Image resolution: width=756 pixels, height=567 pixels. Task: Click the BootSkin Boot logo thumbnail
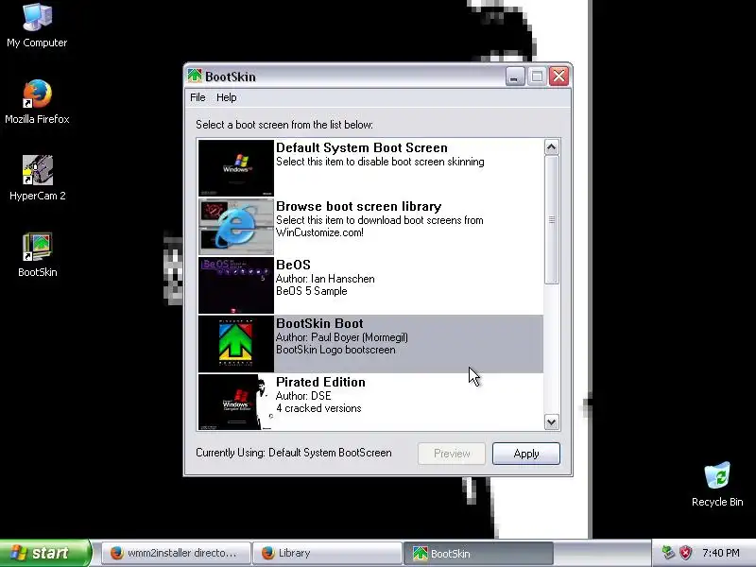point(236,344)
